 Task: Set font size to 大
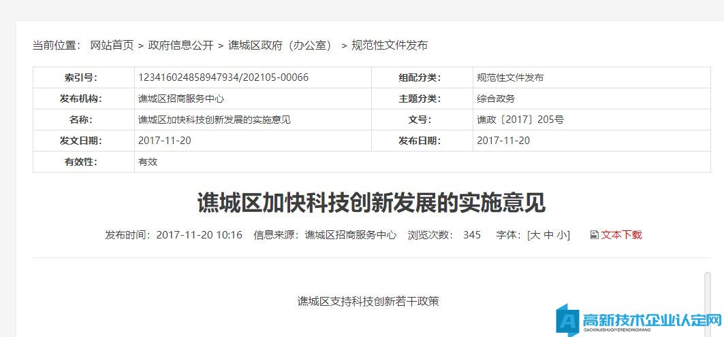[x=535, y=235]
